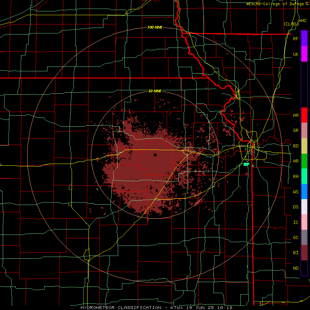Image resolution: width=310 pixels, height=310 pixels.
Task: Click the 100 NMI range ring label
Action: 155,27
